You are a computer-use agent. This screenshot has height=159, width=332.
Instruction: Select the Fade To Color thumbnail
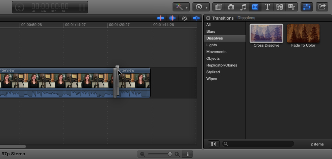point(303,33)
